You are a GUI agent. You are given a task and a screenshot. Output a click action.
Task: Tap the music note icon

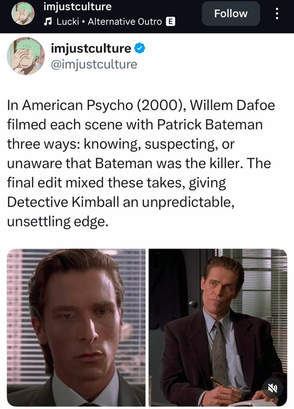pyautogui.click(x=48, y=22)
